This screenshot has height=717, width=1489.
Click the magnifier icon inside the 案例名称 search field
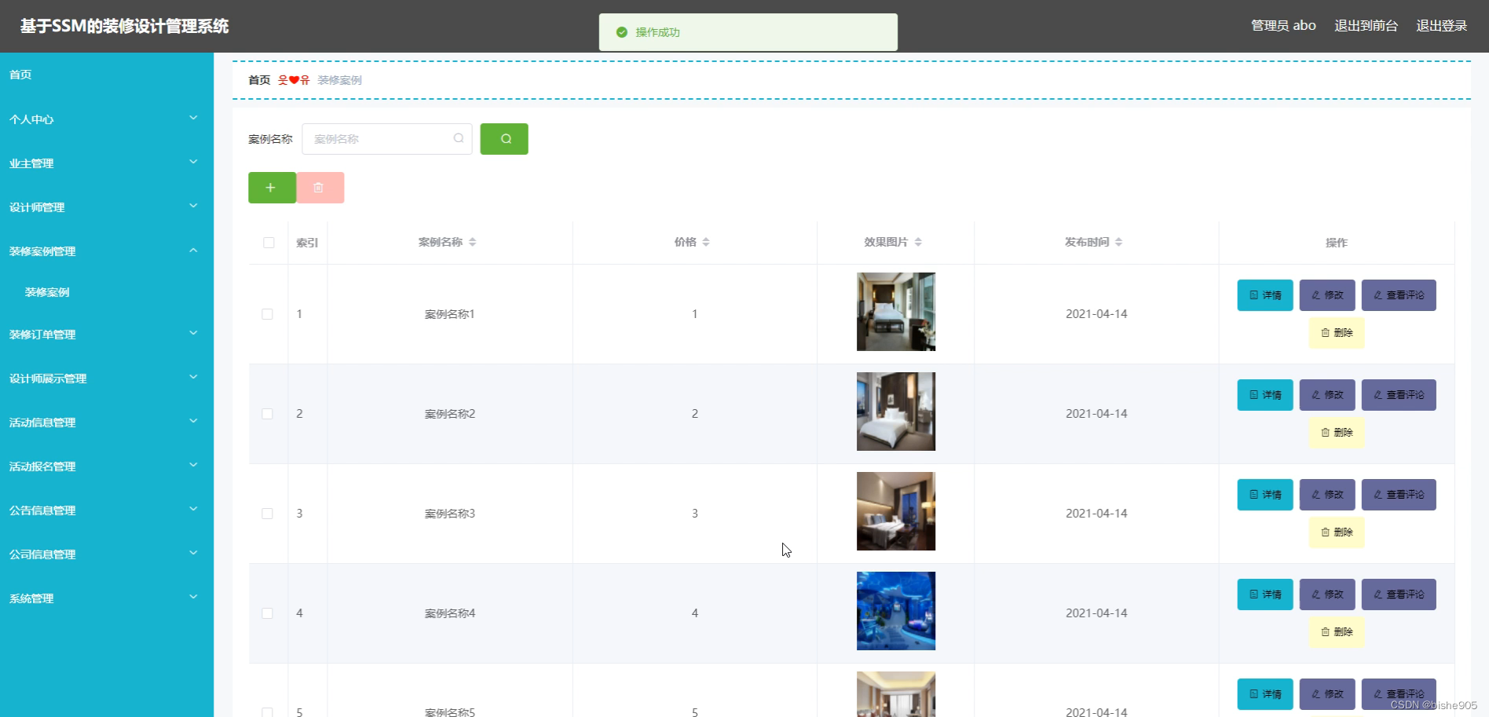point(459,138)
